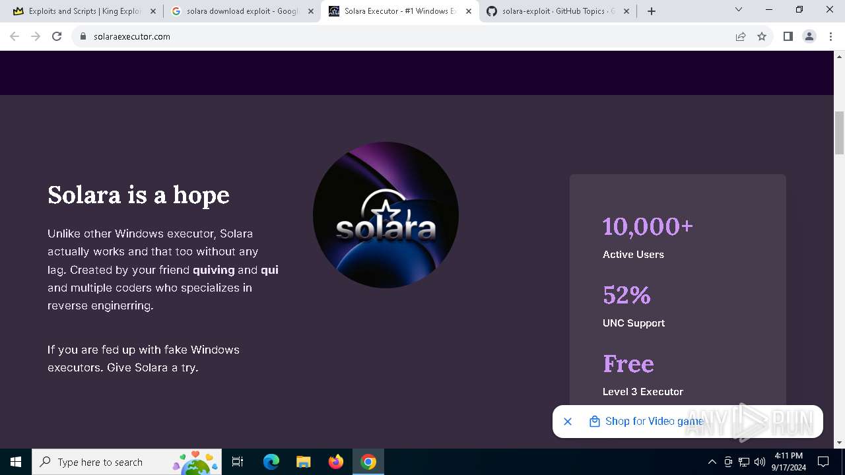Open the network tray icon

click(x=744, y=462)
